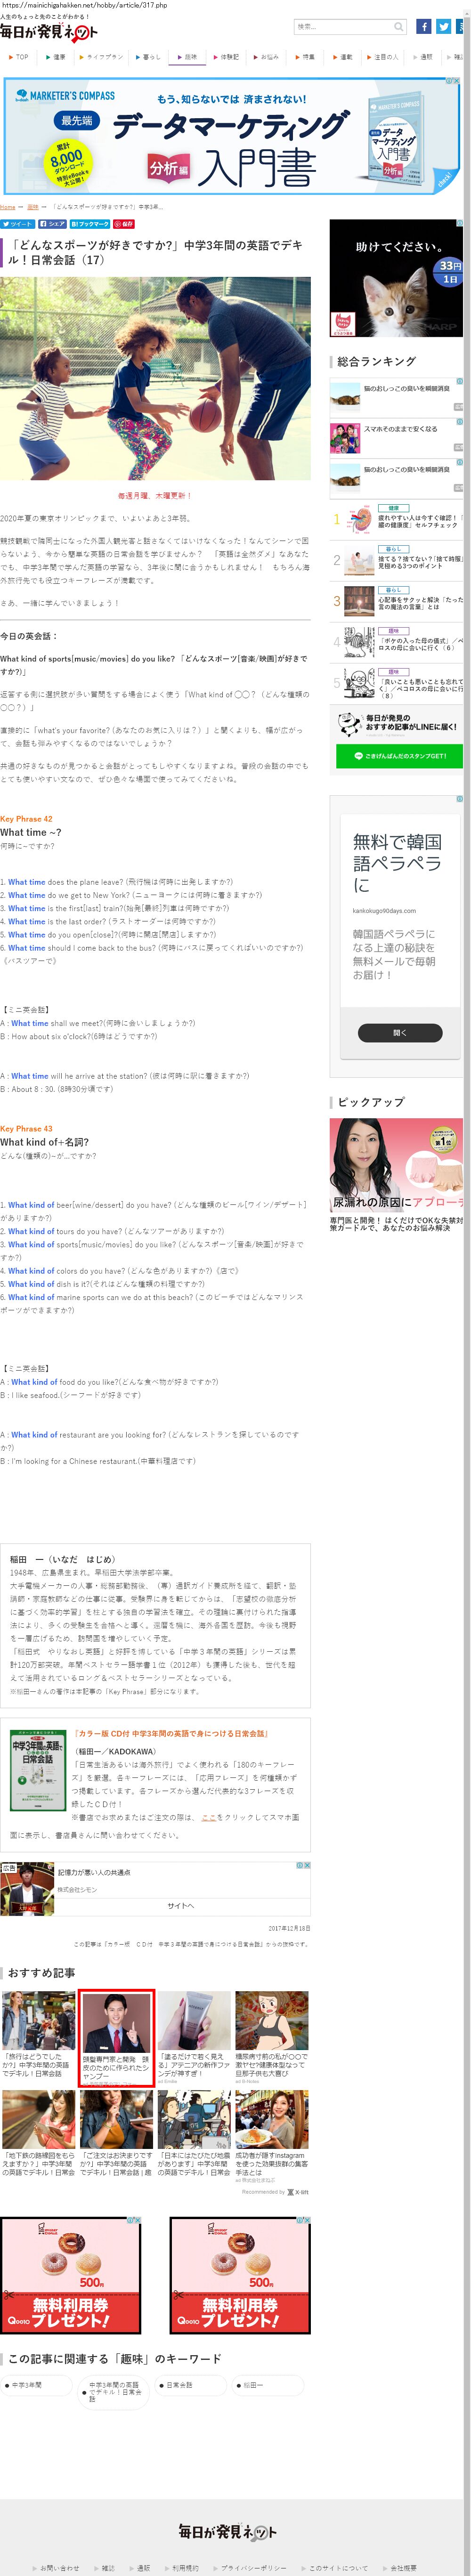This screenshot has height=2576, width=471.
Task: Click the Facebook シェア button
Action: [x=52, y=224]
